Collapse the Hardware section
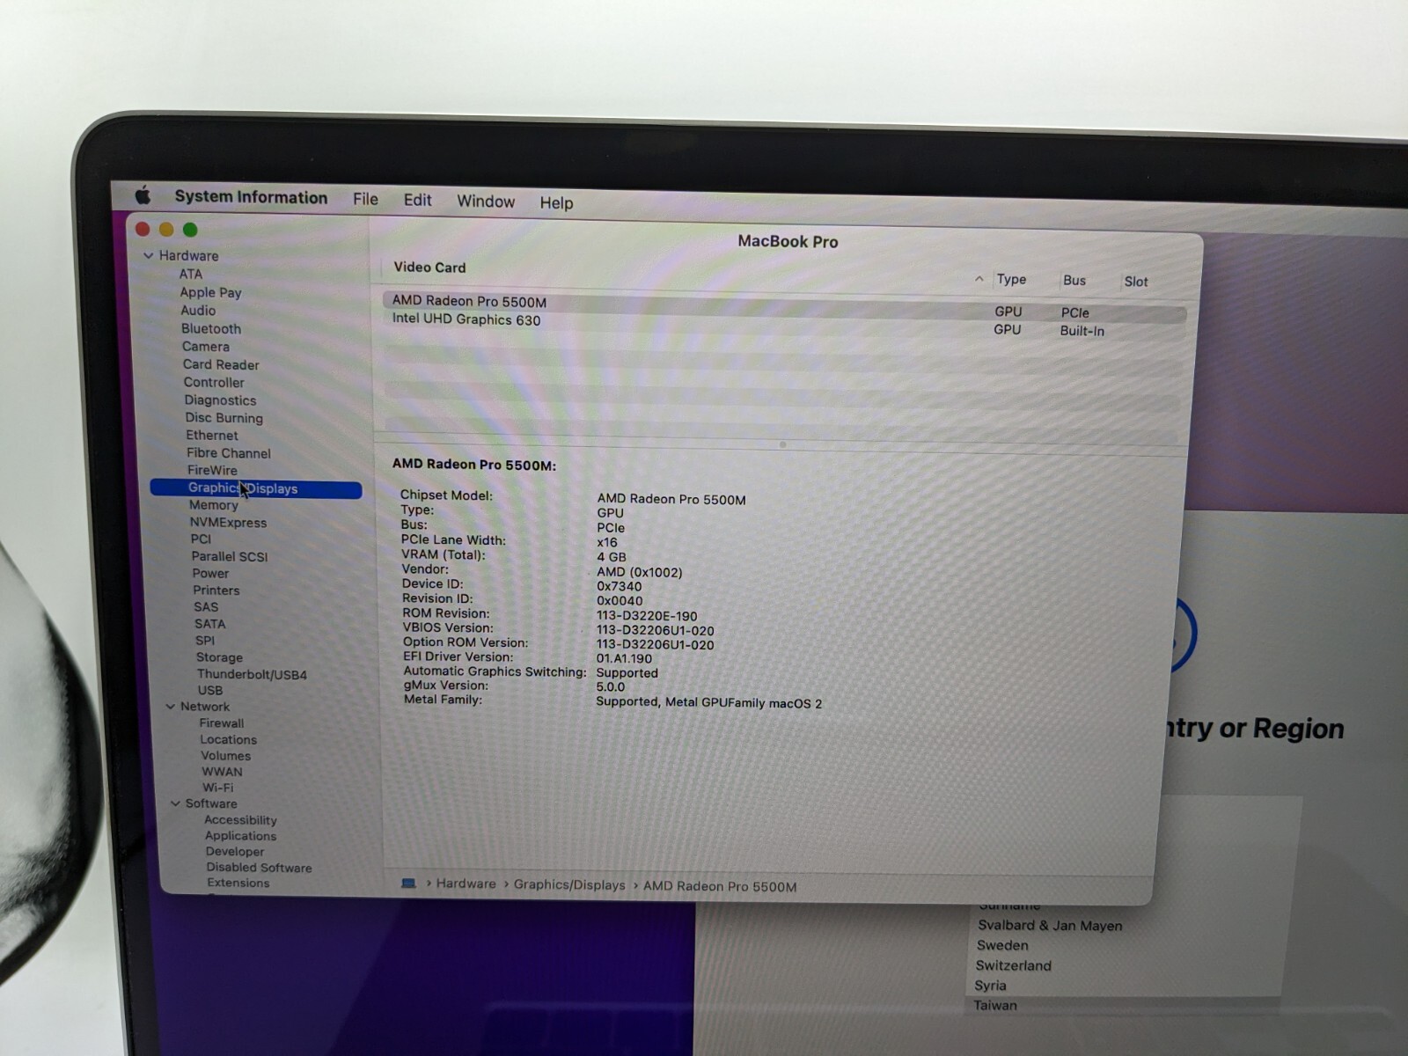Viewport: 1408px width, 1056px height. (x=148, y=255)
